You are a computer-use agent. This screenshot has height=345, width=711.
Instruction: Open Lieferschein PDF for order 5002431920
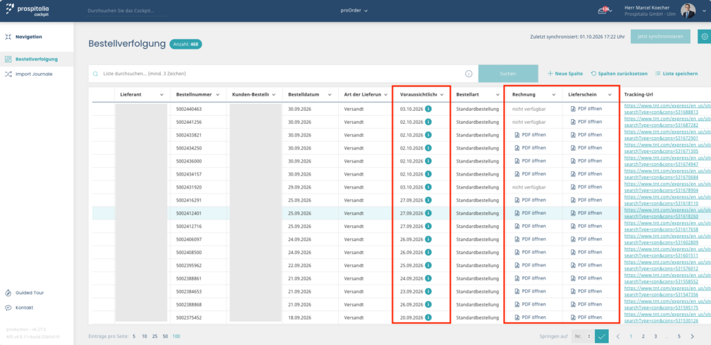pos(586,187)
